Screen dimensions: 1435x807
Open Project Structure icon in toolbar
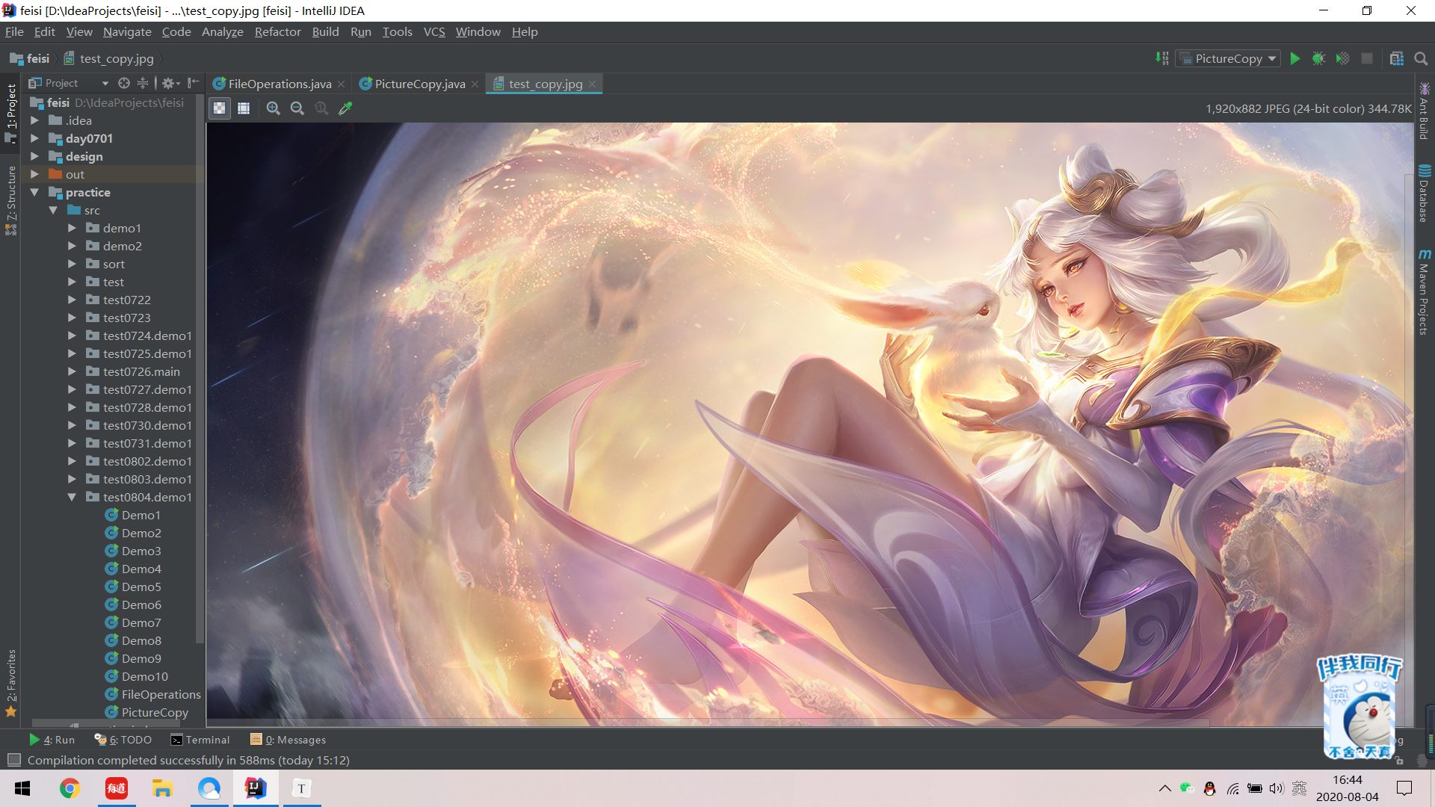point(1396,58)
